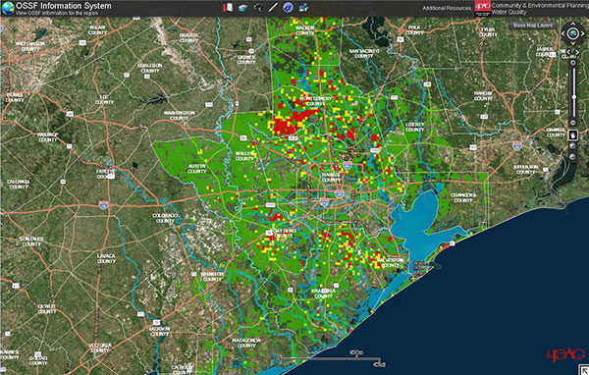
Task: Click the H-GAC logo in header
Action: (x=482, y=8)
